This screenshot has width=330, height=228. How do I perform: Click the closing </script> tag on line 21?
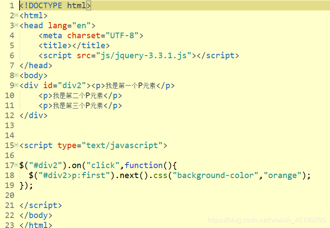pyautogui.click(x=40, y=205)
